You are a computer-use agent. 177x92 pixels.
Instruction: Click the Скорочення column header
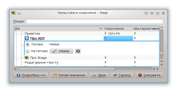point(118,29)
